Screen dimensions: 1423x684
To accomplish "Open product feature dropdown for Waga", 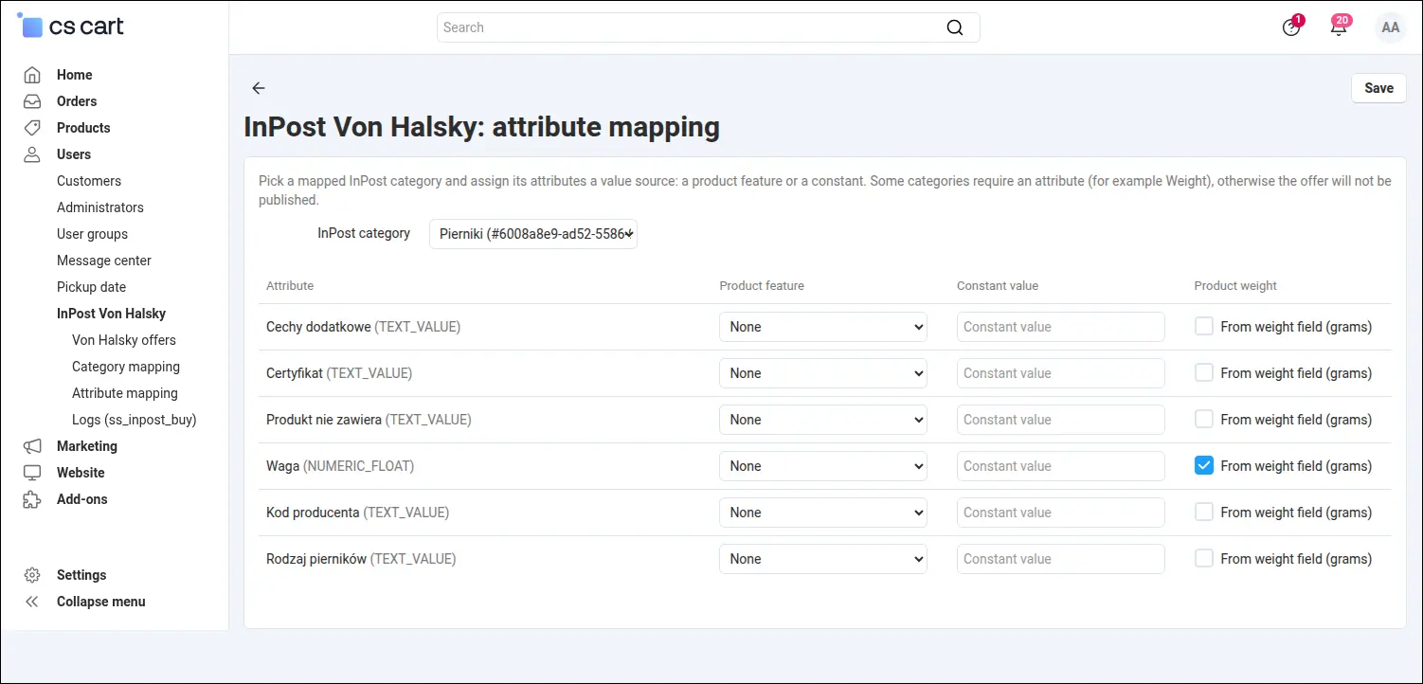I will click(823, 466).
